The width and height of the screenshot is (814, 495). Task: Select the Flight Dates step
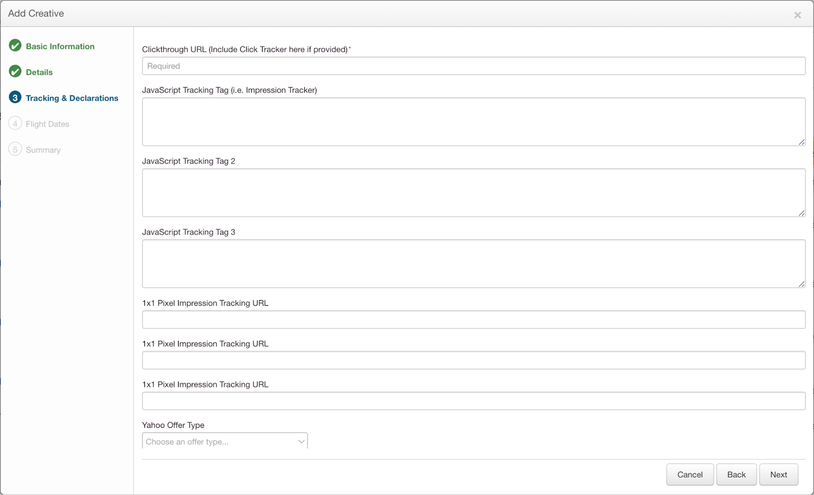pyautogui.click(x=47, y=124)
